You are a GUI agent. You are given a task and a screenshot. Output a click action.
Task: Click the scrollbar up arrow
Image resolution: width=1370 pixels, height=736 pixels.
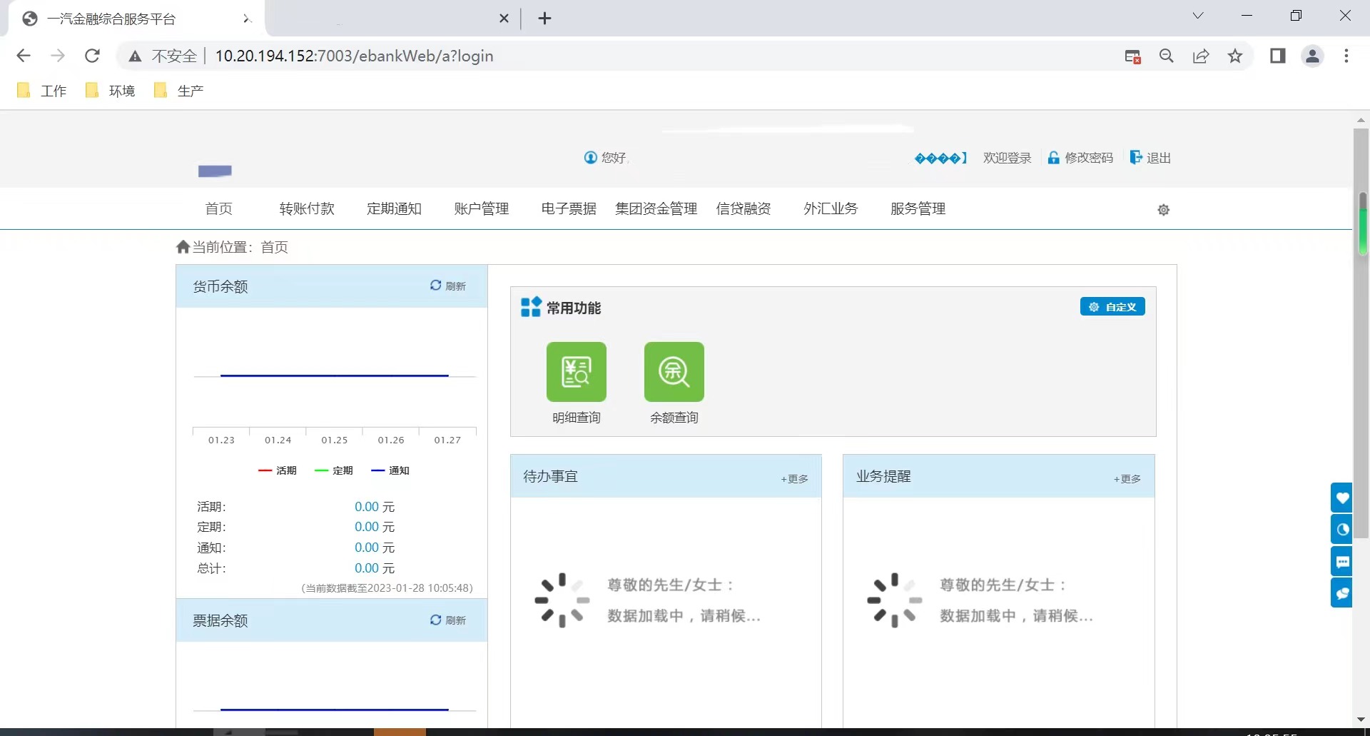tap(1361, 120)
